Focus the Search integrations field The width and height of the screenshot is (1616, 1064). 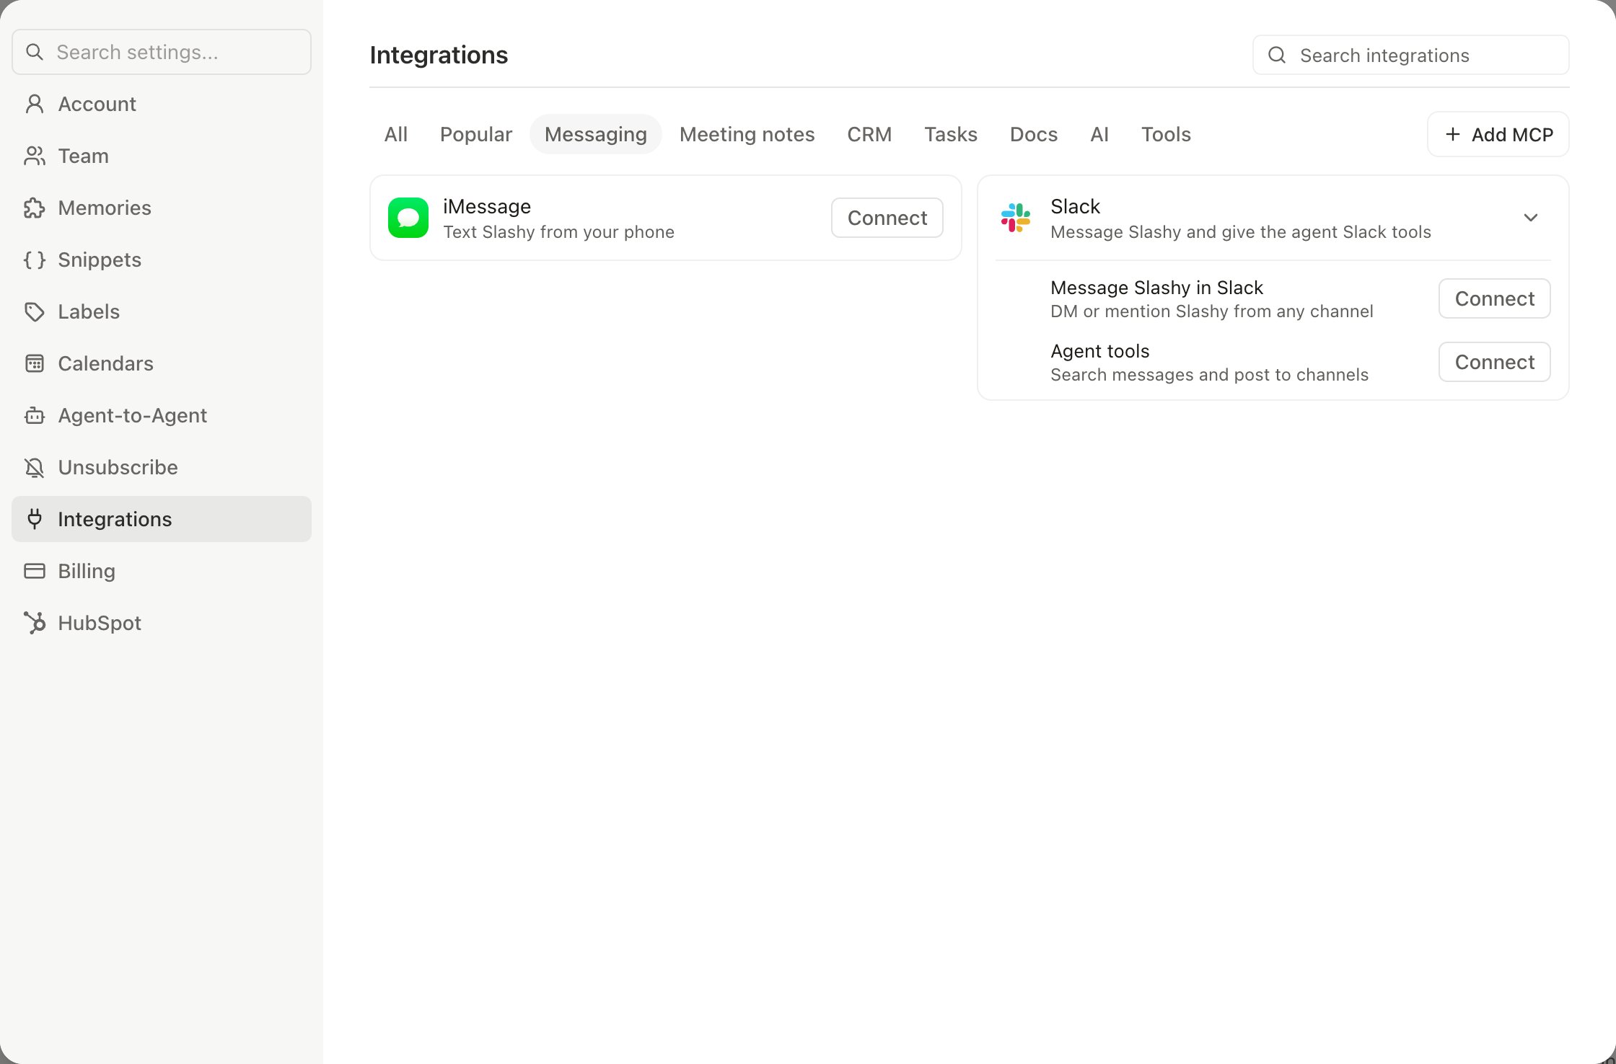1411,55
